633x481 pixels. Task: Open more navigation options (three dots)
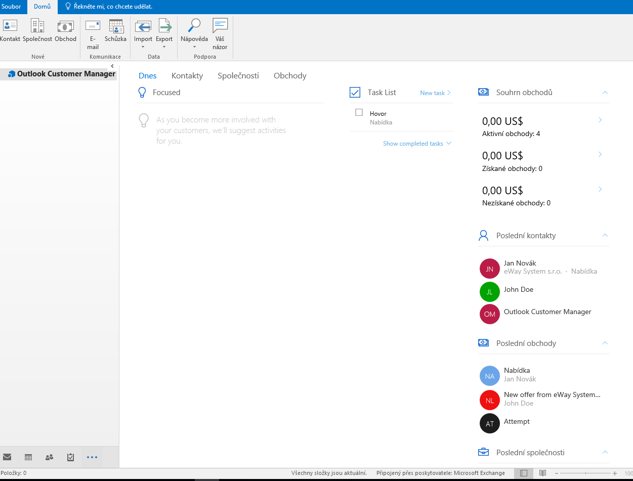click(92, 457)
